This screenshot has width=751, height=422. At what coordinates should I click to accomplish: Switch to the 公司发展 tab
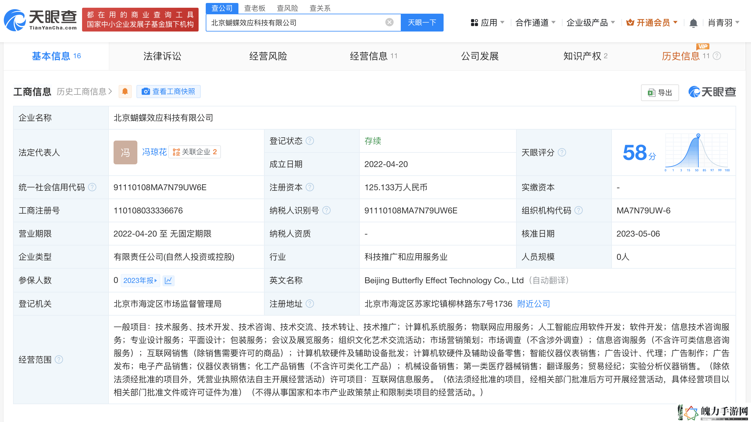(x=480, y=56)
